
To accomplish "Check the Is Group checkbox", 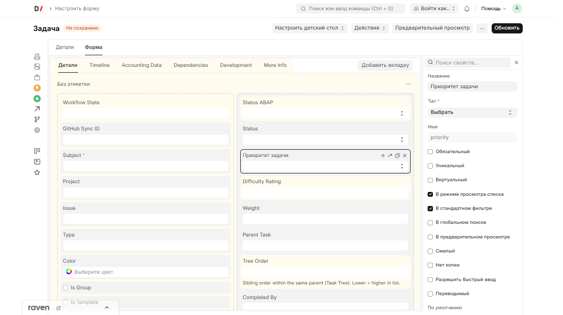I will coord(66,287).
